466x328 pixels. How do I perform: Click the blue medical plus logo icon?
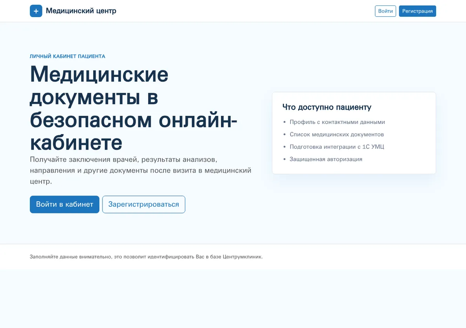[x=36, y=11]
